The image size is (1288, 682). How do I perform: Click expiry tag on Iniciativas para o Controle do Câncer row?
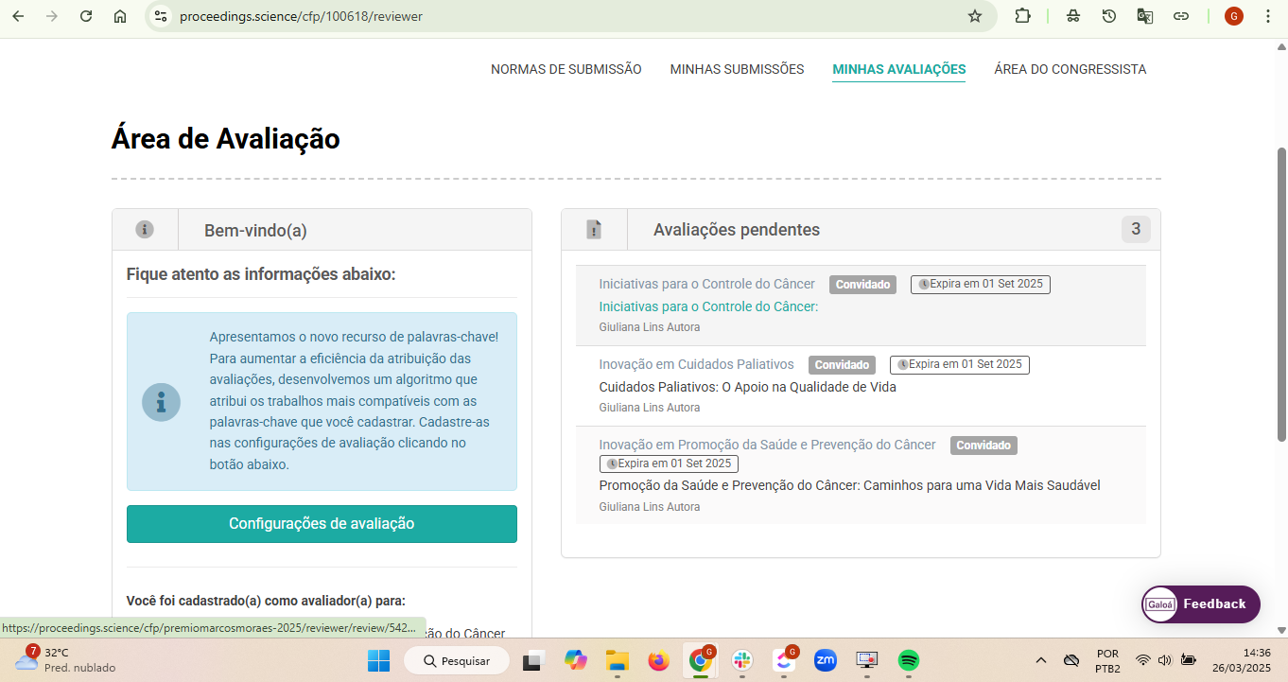point(981,284)
